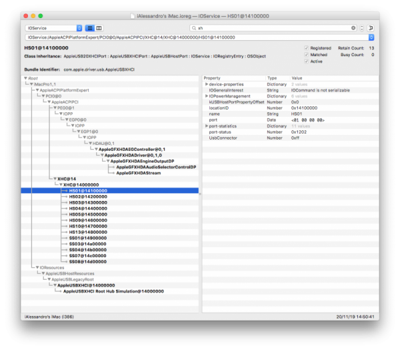The height and width of the screenshot is (350, 400).
Task: Open the IOService plane dropdown
Action: click(53, 28)
